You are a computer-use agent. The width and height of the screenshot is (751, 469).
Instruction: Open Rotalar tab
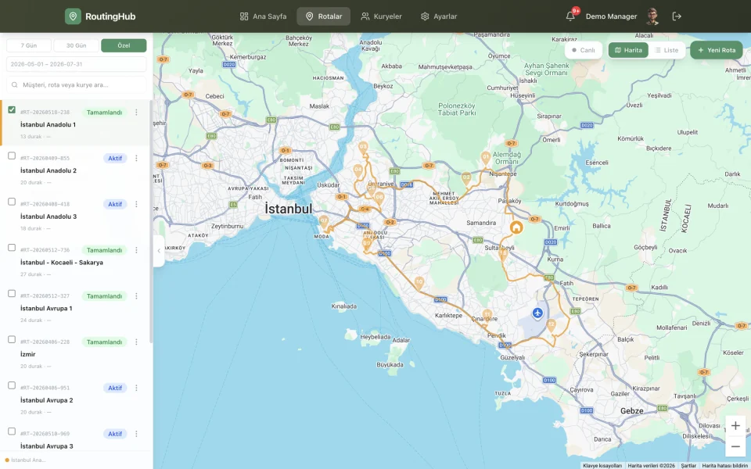click(x=324, y=16)
